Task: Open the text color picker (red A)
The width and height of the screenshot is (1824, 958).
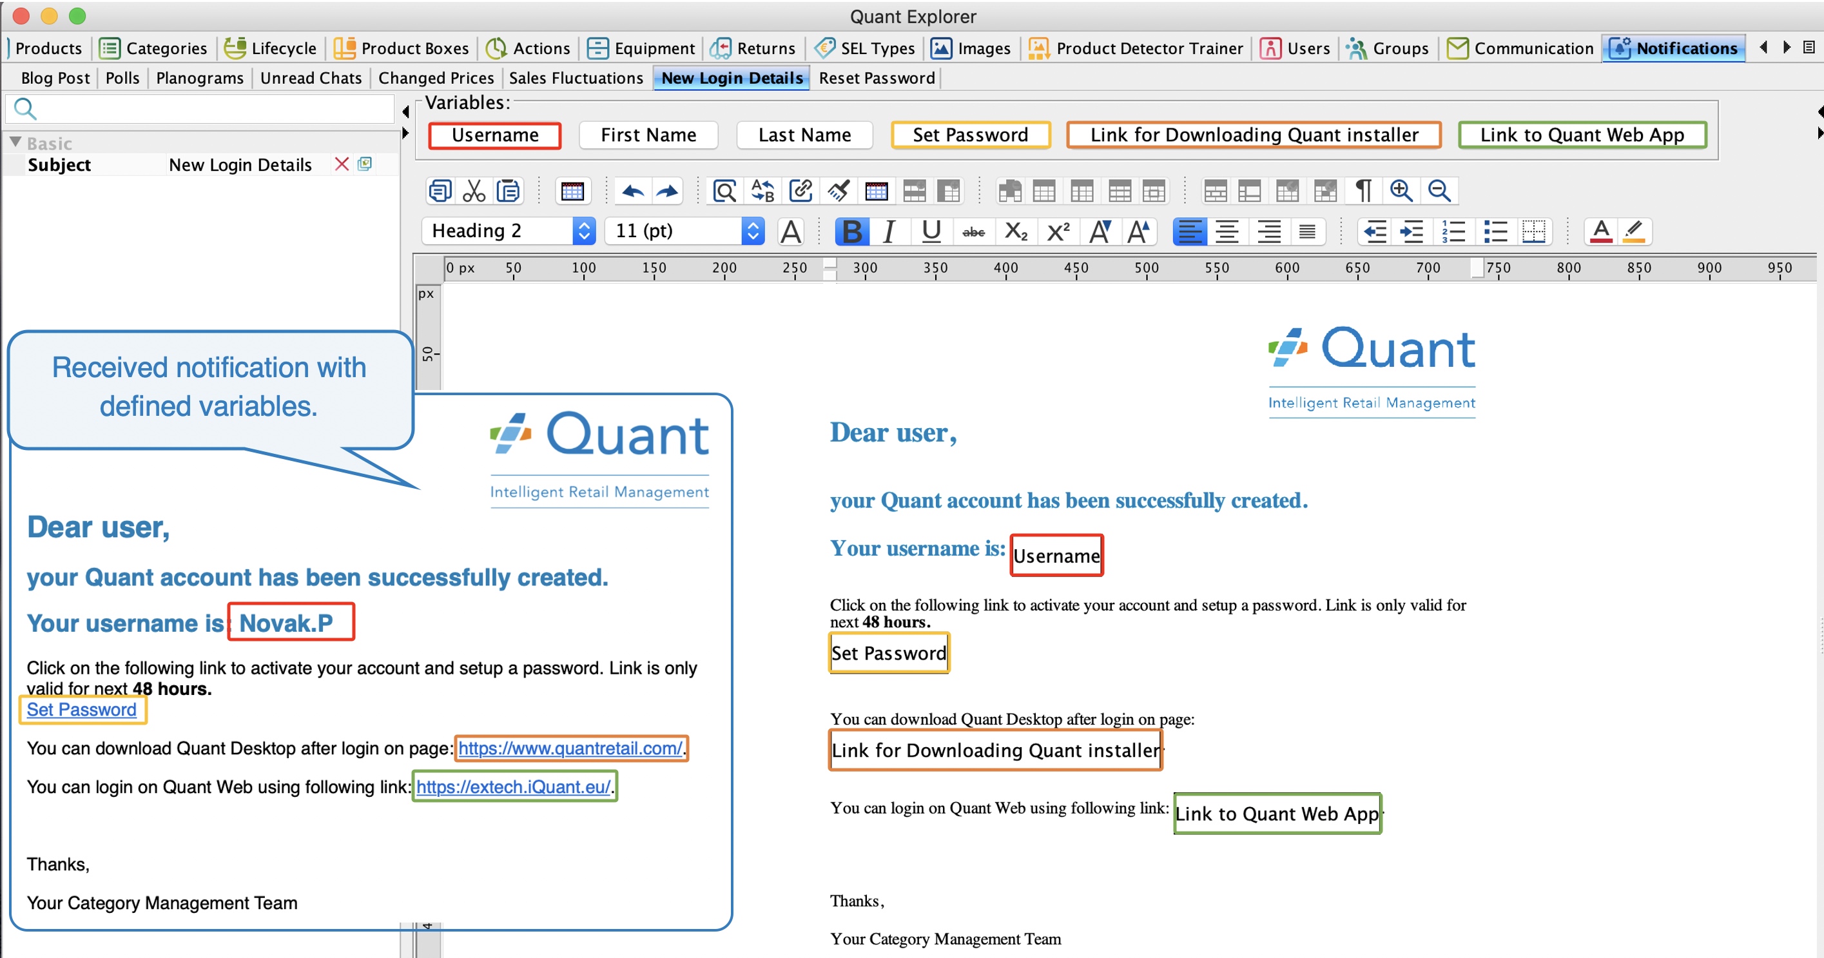Action: tap(1601, 231)
